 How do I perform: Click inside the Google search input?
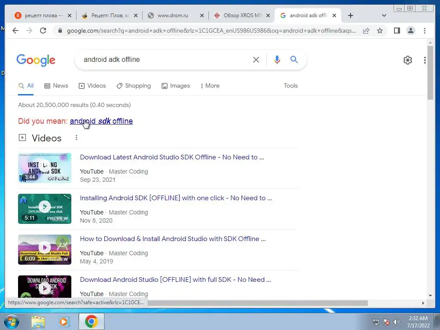point(165,59)
